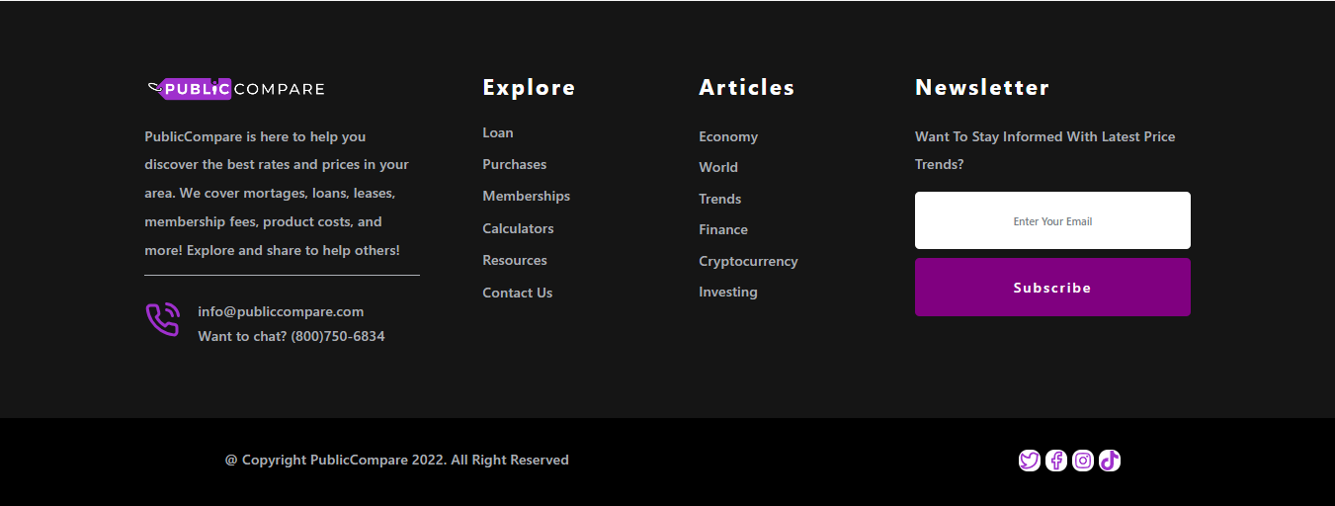View Investing articles
1335x506 pixels.
(728, 292)
